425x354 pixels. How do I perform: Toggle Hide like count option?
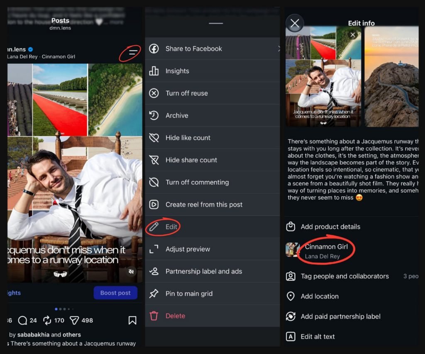(x=212, y=138)
